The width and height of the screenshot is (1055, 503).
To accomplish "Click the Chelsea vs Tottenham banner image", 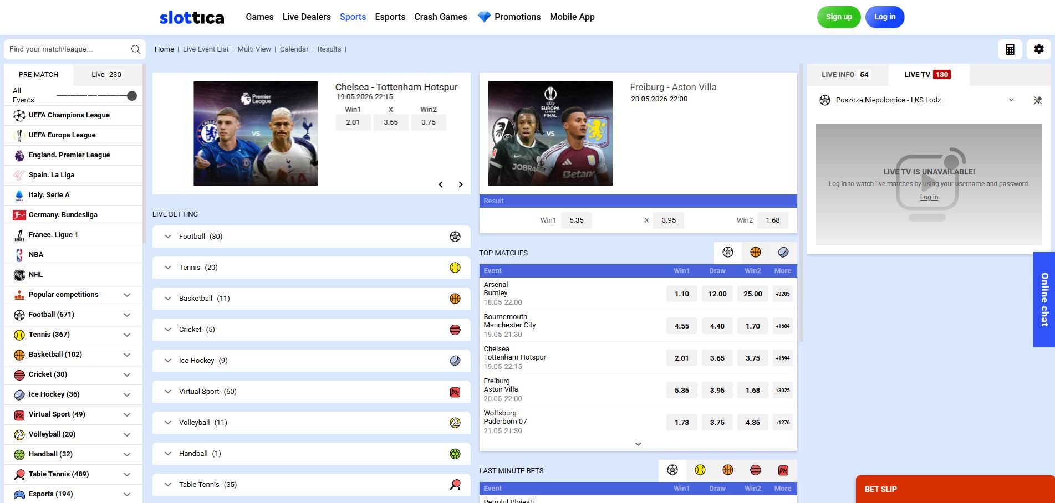I will pyautogui.click(x=256, y=134).
